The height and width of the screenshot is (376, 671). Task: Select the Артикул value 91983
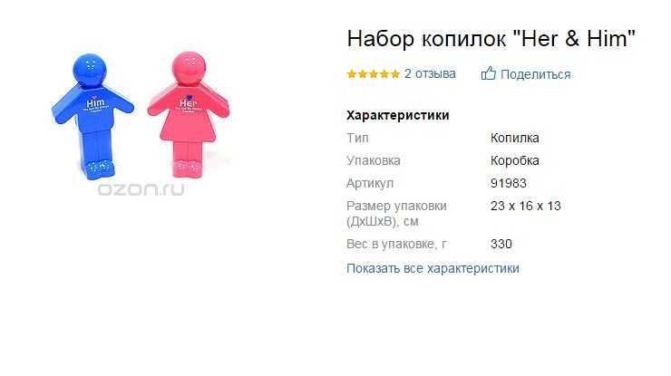pos(509,183)
